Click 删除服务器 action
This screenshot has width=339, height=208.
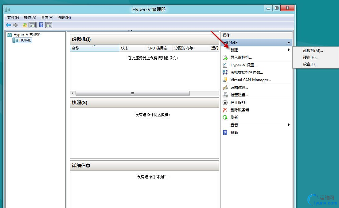click(x=240, y=110)
